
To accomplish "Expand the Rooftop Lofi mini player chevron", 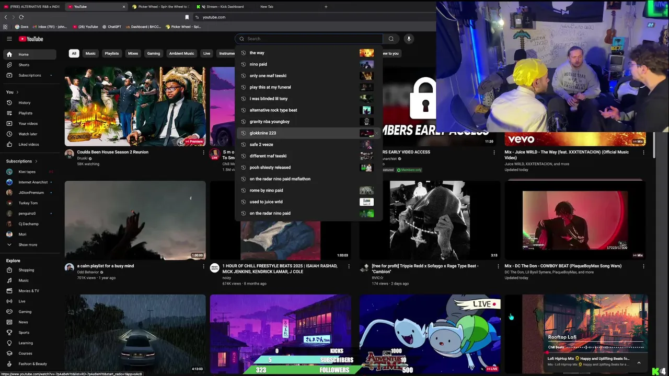I will pos(639,362).
